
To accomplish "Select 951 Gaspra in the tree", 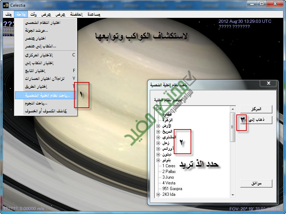I will point(172,189).
